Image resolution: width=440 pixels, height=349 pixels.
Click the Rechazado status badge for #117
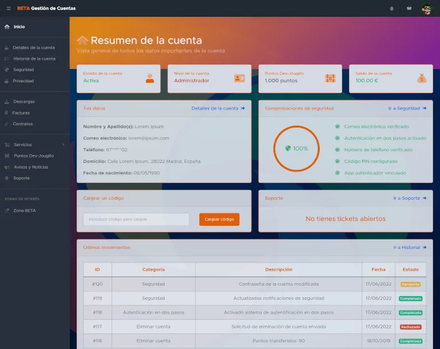pyautogui.click(x=411, y=327)
